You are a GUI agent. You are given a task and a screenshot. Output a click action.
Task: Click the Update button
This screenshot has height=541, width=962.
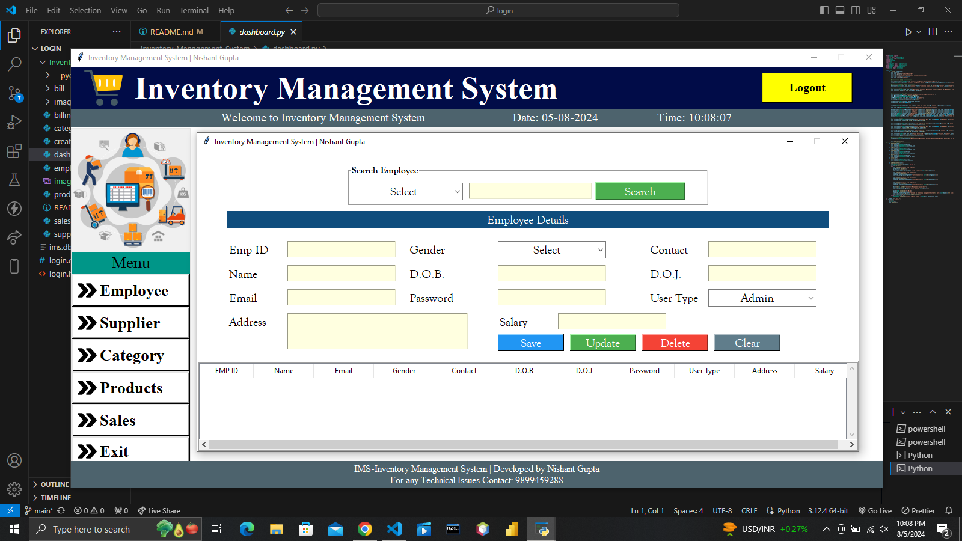tap(603, 343)
